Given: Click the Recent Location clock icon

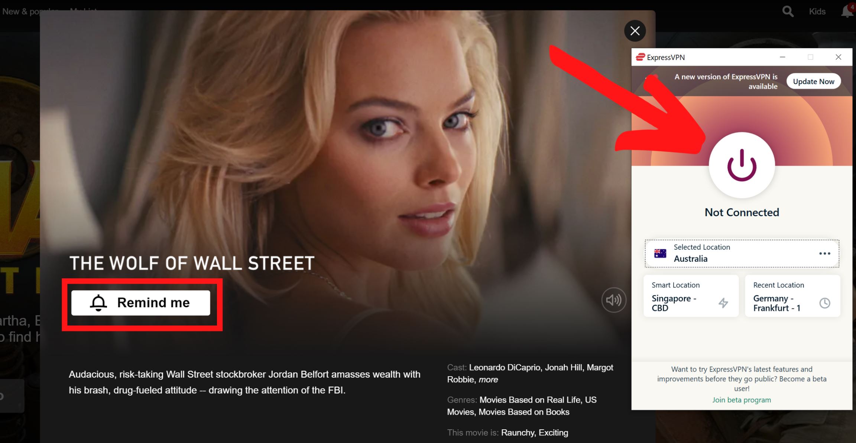Looking at the screenshot, I should point(824,303).
